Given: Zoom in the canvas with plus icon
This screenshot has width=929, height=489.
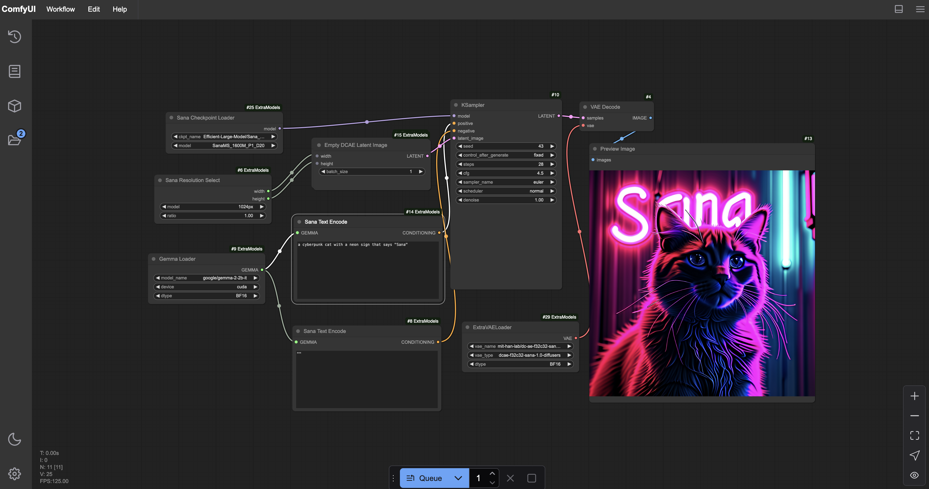Looking at the screenshot, I should (915, 396).
